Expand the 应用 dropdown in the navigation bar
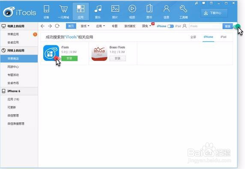 coord(100,26)
